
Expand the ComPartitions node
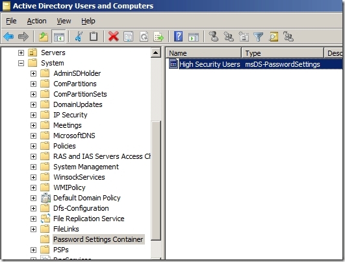coord(33,84)
